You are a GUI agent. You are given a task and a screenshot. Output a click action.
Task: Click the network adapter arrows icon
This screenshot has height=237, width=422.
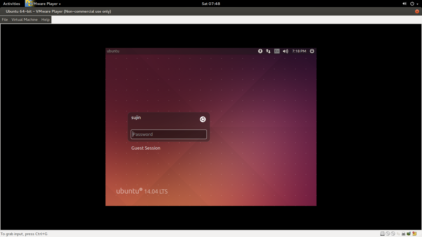[398, 234]
